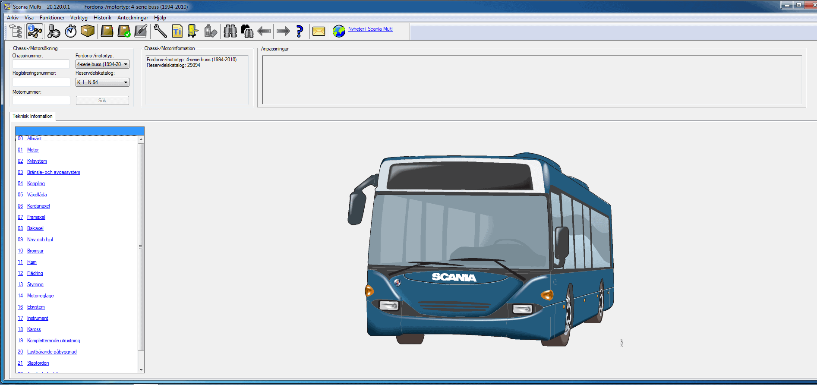The height and width of the screenshot is (385, 817).
Task: Expand the Reservdelskatalog dropdown
Action: click(x=102, y=82)
